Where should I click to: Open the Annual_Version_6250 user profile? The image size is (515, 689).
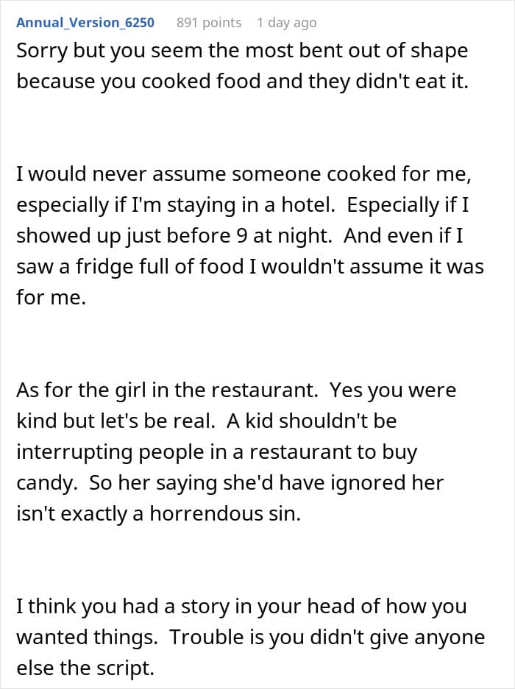(85, 23)
